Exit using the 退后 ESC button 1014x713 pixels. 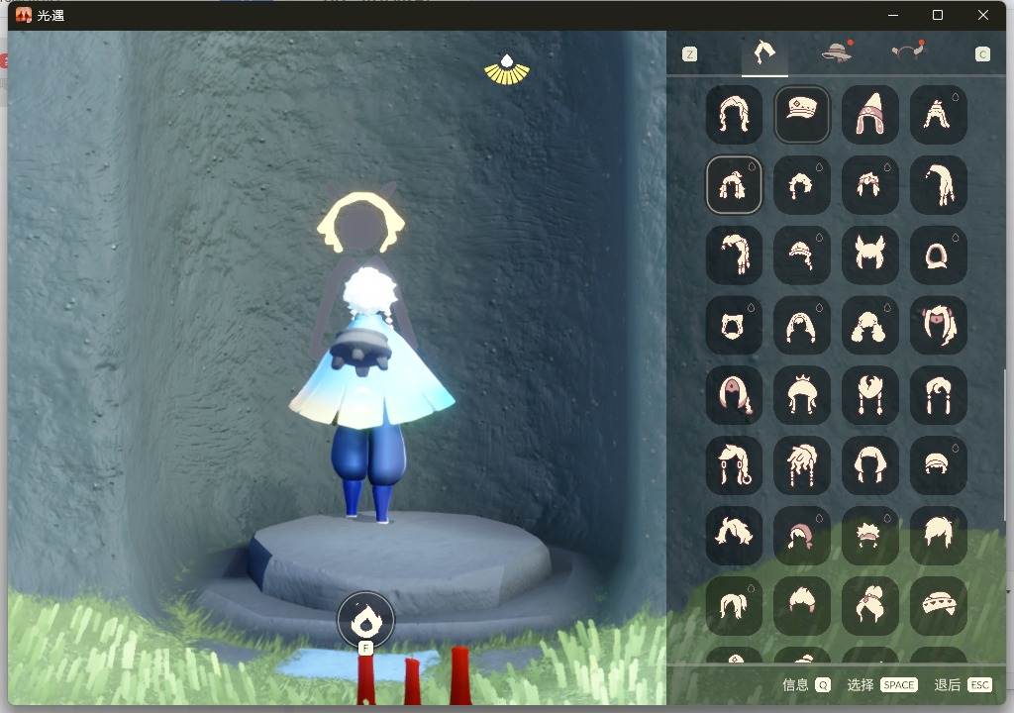(963, 685)
